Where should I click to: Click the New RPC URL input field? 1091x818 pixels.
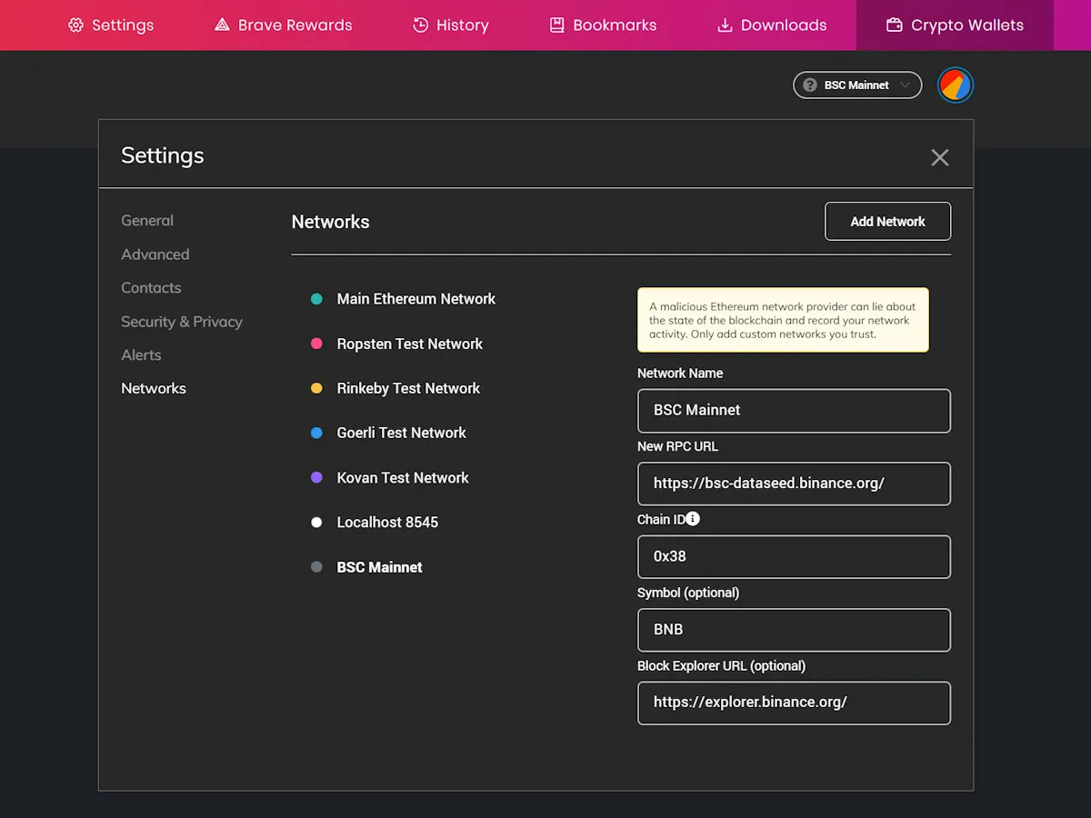point(794,484)
